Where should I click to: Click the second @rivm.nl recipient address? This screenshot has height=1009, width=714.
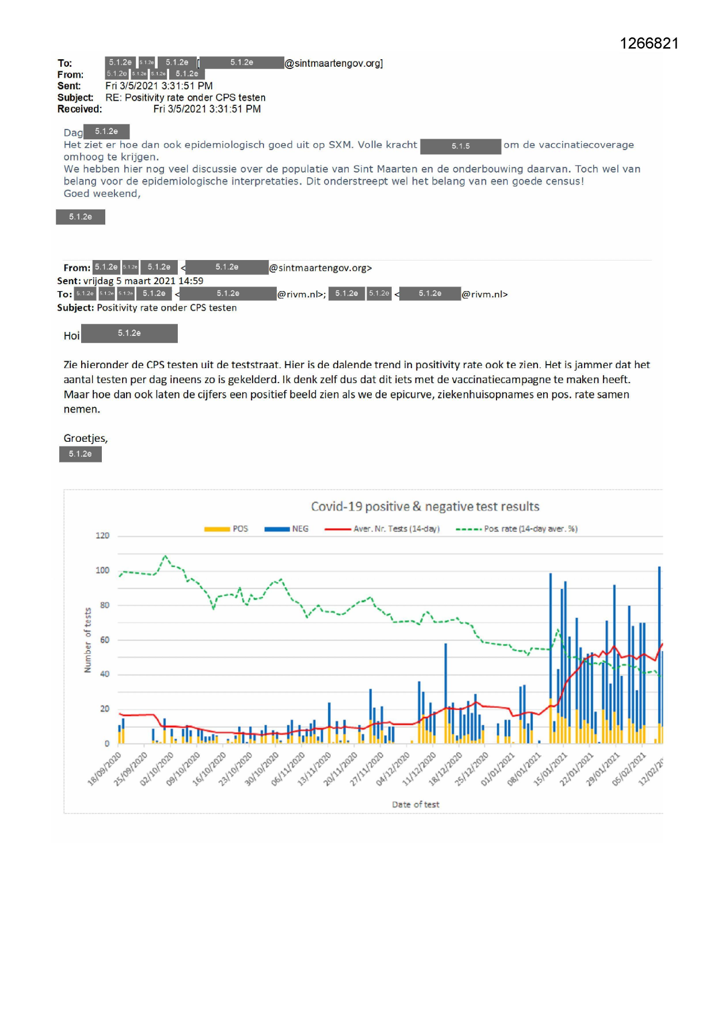pyautogui.click(x=484, y=295)
